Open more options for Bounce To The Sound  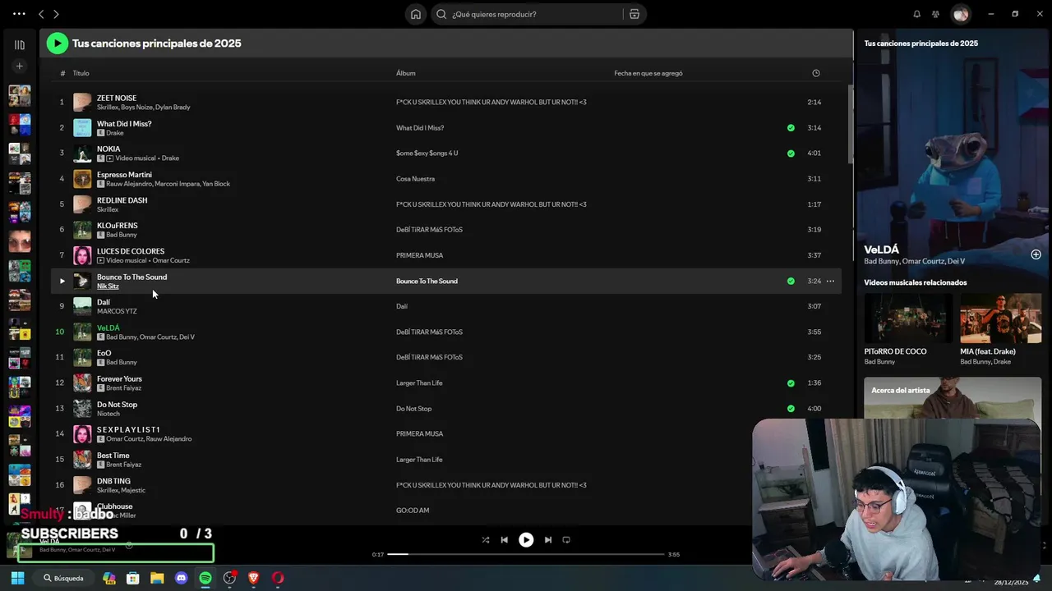click(x=830, y=281)
